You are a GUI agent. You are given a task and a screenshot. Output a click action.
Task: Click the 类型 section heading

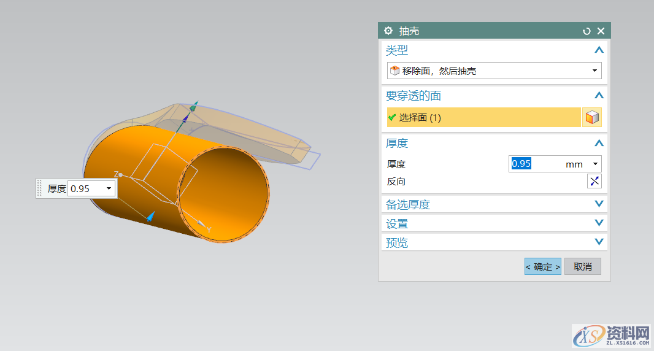tap(397, 50)
